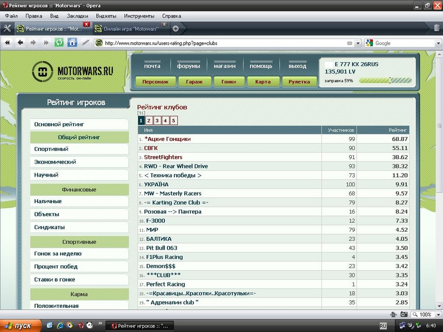Open the Закладки menu
The height and width of the screenshot is (332, 443).
78,16
